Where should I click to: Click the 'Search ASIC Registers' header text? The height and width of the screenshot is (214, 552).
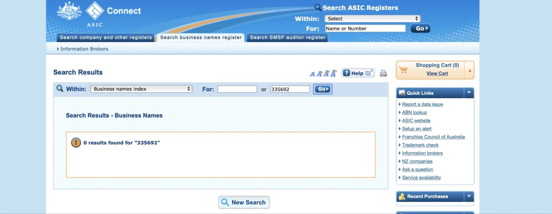pos(360,8)
